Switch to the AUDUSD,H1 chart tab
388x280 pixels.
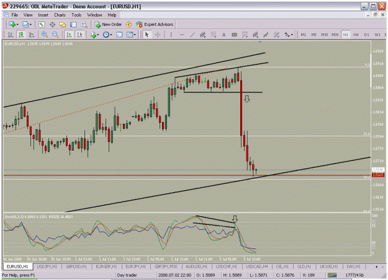tap(196, 266)
